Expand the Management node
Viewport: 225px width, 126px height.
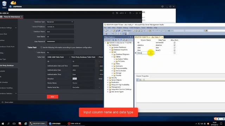click(108, 87)
